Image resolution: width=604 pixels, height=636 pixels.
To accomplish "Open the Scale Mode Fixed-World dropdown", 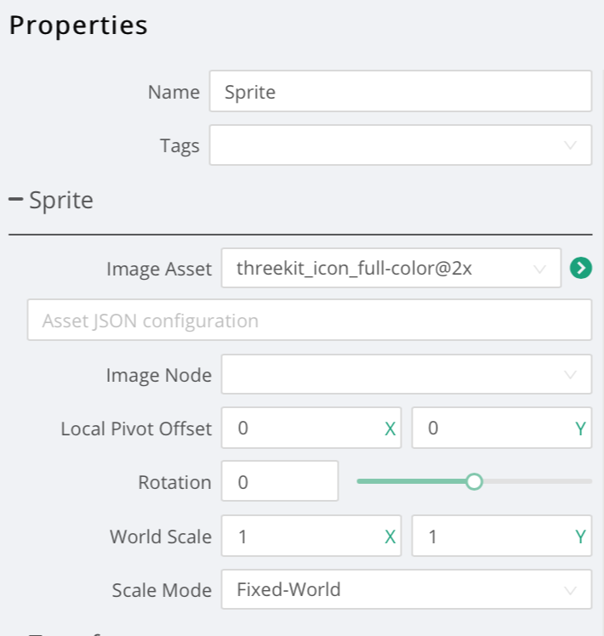I will (406, 589).
